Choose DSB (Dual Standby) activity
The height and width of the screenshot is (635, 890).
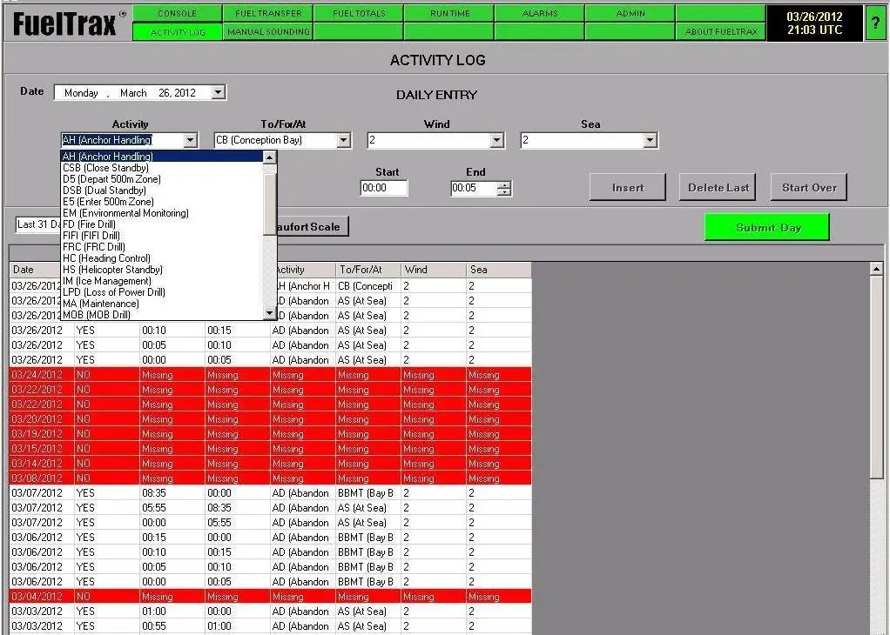(x=162, y=190)
